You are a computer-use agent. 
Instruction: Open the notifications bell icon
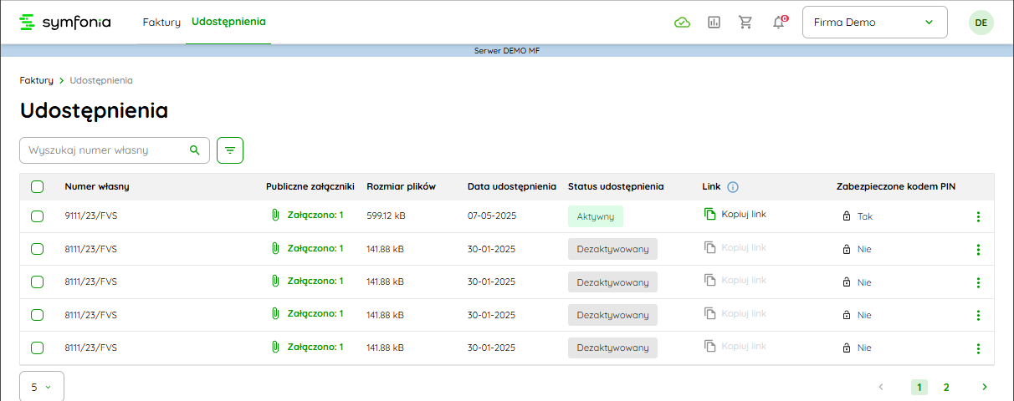click(x=778, y=23)
